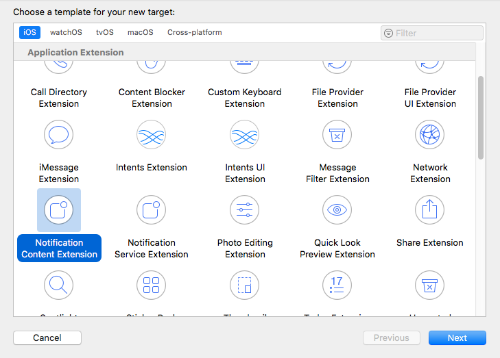Click the "Intents UI Extension" label

pos(245,173)
